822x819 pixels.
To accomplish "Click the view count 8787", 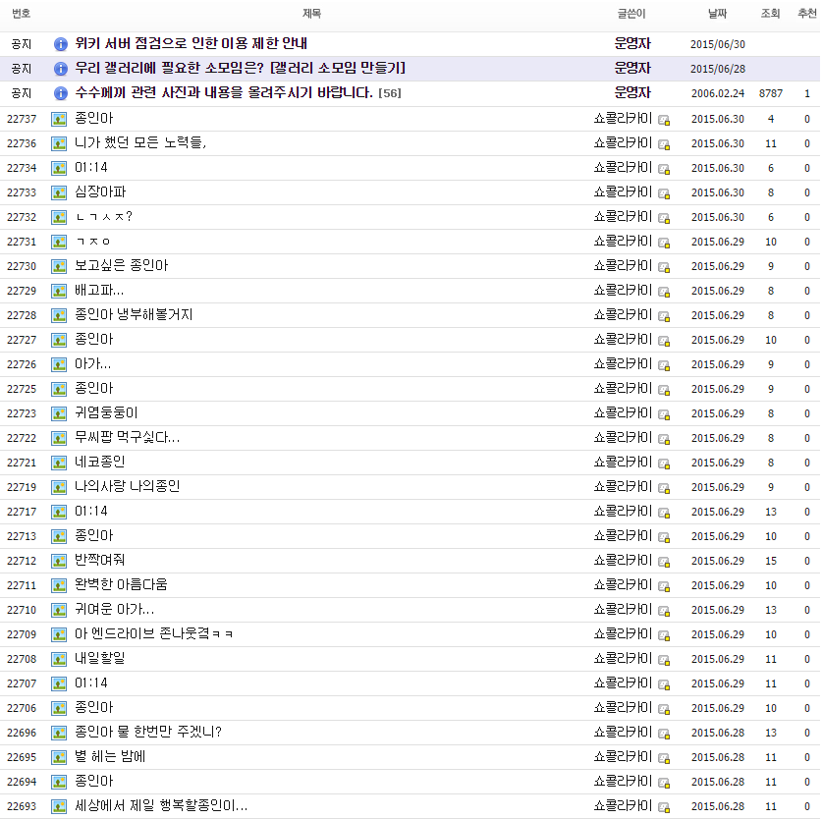I will (x=771, y=94).
